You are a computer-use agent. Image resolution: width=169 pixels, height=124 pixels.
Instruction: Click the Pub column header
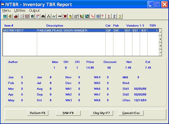[116, 26]
